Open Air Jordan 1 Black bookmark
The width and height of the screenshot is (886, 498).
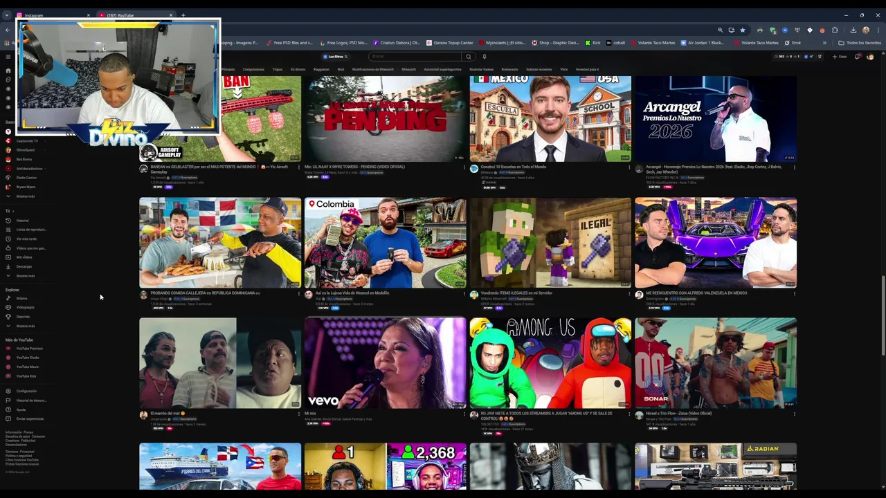click(702, 43)
